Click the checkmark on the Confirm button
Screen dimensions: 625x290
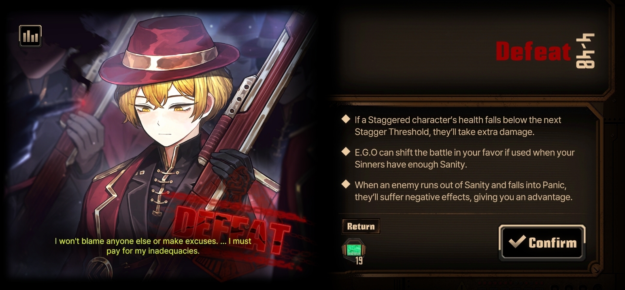click(x=517, y=242)
